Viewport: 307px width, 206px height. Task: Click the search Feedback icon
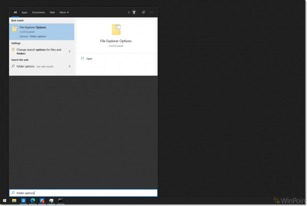point(144,12)
